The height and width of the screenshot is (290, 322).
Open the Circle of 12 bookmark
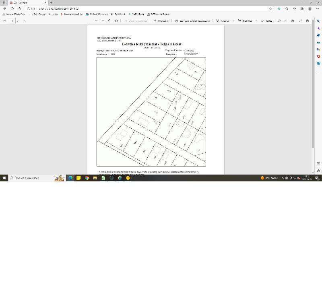pos(97,14)
